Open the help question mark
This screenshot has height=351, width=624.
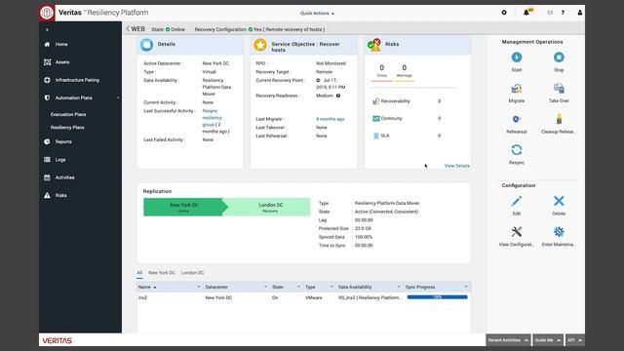(x=563, y=13)
